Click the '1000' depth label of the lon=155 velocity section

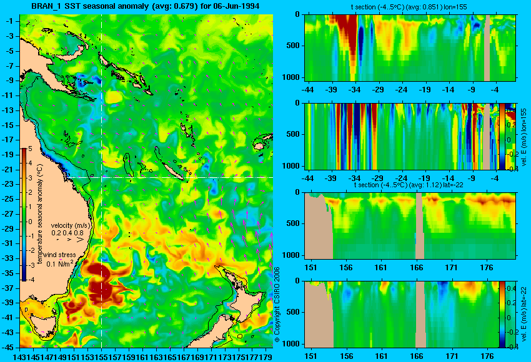tap(291, 166)
